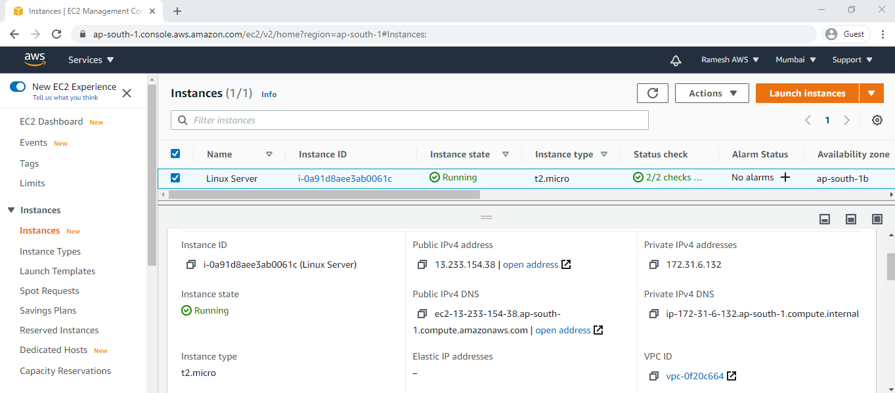Click the filter search magnifier icon
The image size is (895, 393).
(182, 121)
